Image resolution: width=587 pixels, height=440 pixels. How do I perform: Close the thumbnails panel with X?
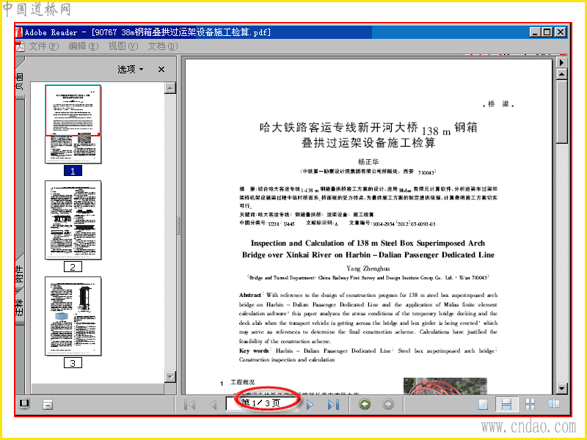[161, 69]
